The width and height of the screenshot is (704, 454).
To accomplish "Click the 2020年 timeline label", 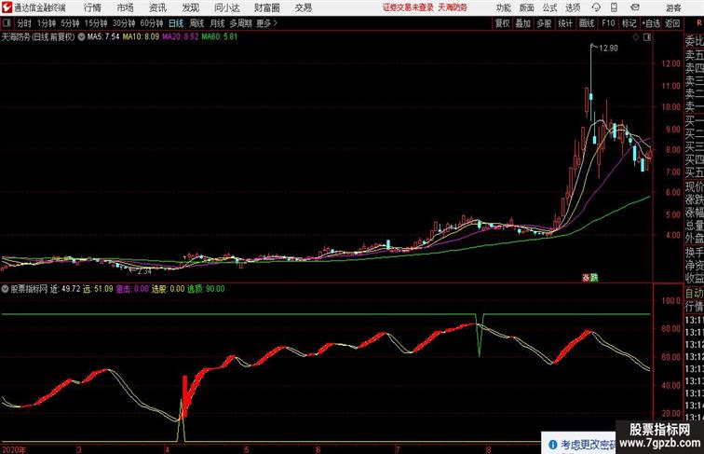I will [14, 449].
